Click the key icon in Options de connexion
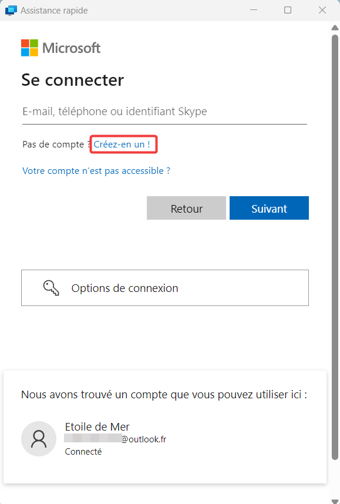The width and height of the screenshot is (340, 504). coord(51,288)
